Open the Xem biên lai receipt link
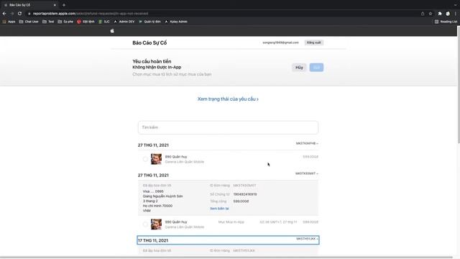This screenshot has height=259, width=460. click(x=219, y=209)
